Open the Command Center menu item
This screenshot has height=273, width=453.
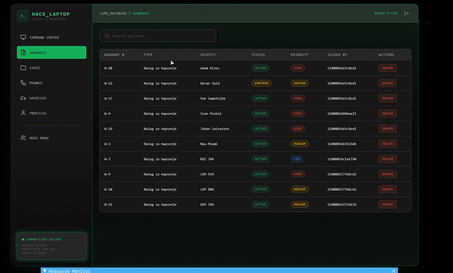tap(51, 37)
